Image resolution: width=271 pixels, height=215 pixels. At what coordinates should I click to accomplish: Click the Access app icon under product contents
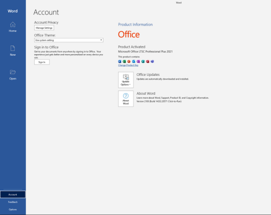[147, 61]
